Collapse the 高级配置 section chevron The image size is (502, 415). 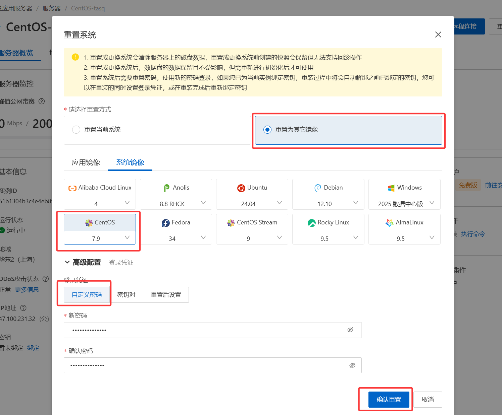coord(67,262)
